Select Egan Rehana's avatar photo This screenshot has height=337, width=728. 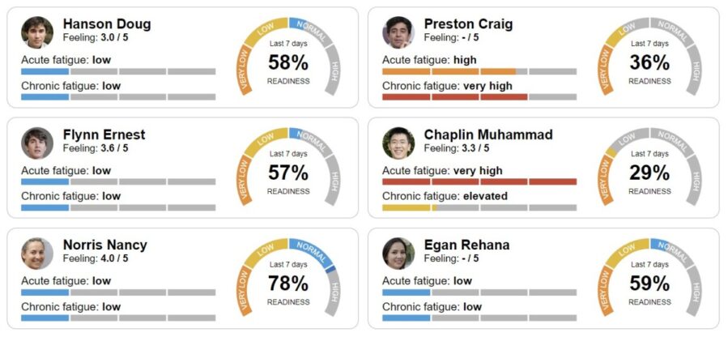[x=398, y=254]
